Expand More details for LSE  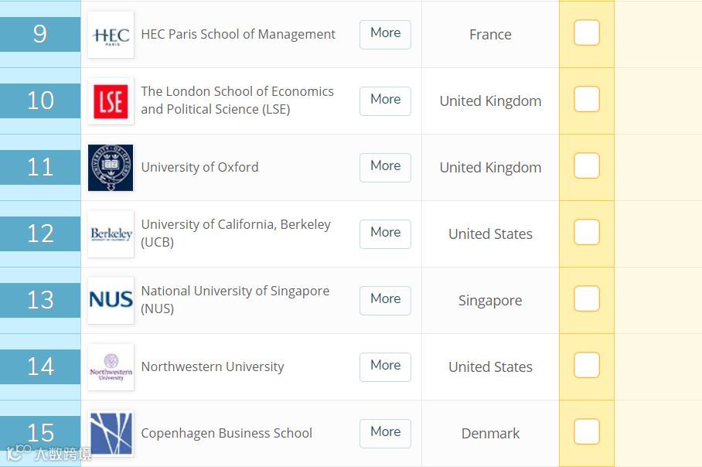tap(385, 101)
